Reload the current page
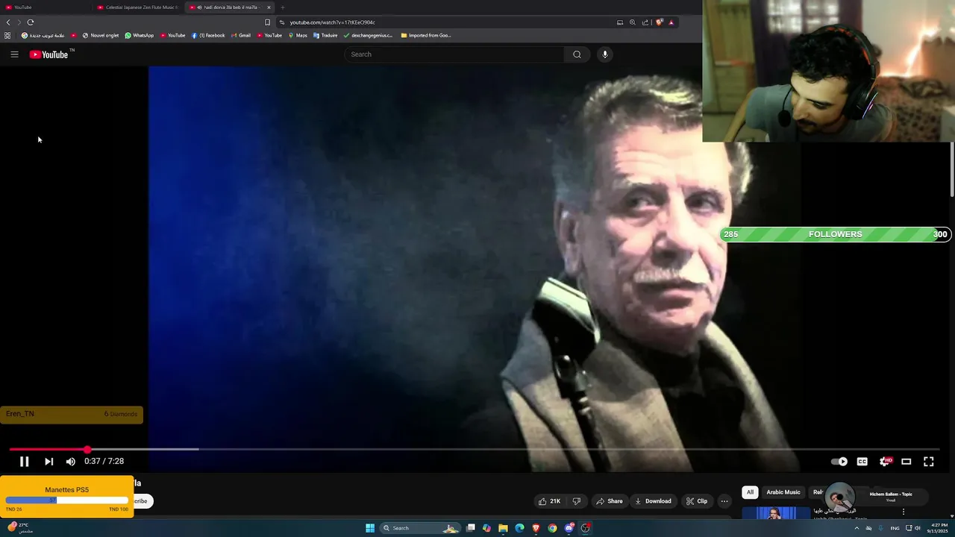 point(31,22)
